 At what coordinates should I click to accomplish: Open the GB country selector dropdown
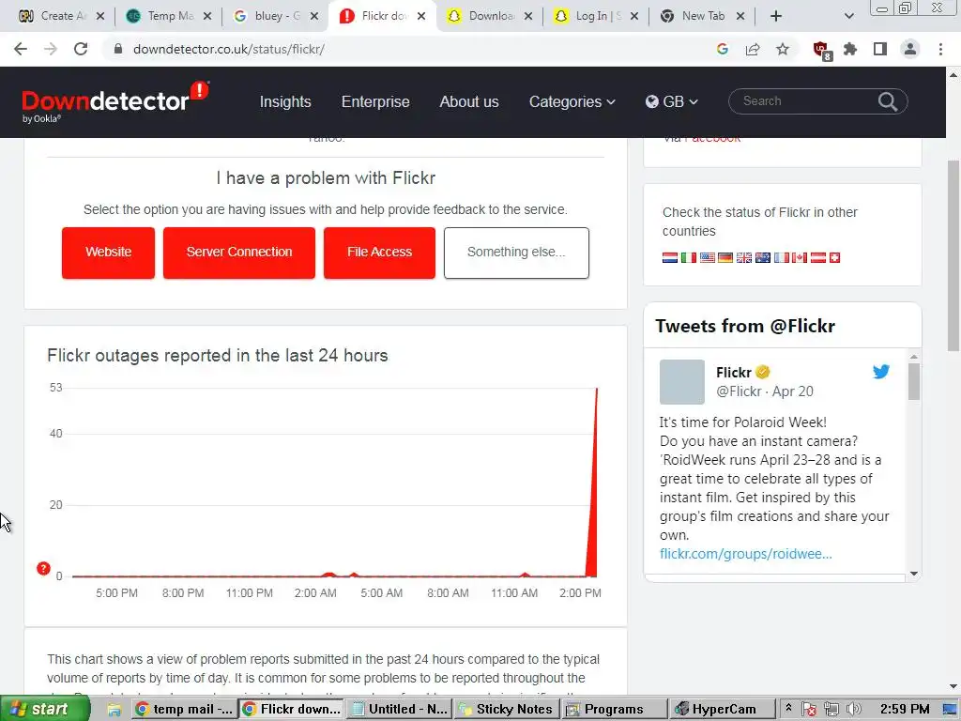pos(672,101)
